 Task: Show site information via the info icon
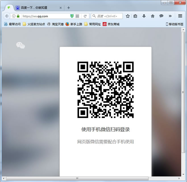coord(14,16)
